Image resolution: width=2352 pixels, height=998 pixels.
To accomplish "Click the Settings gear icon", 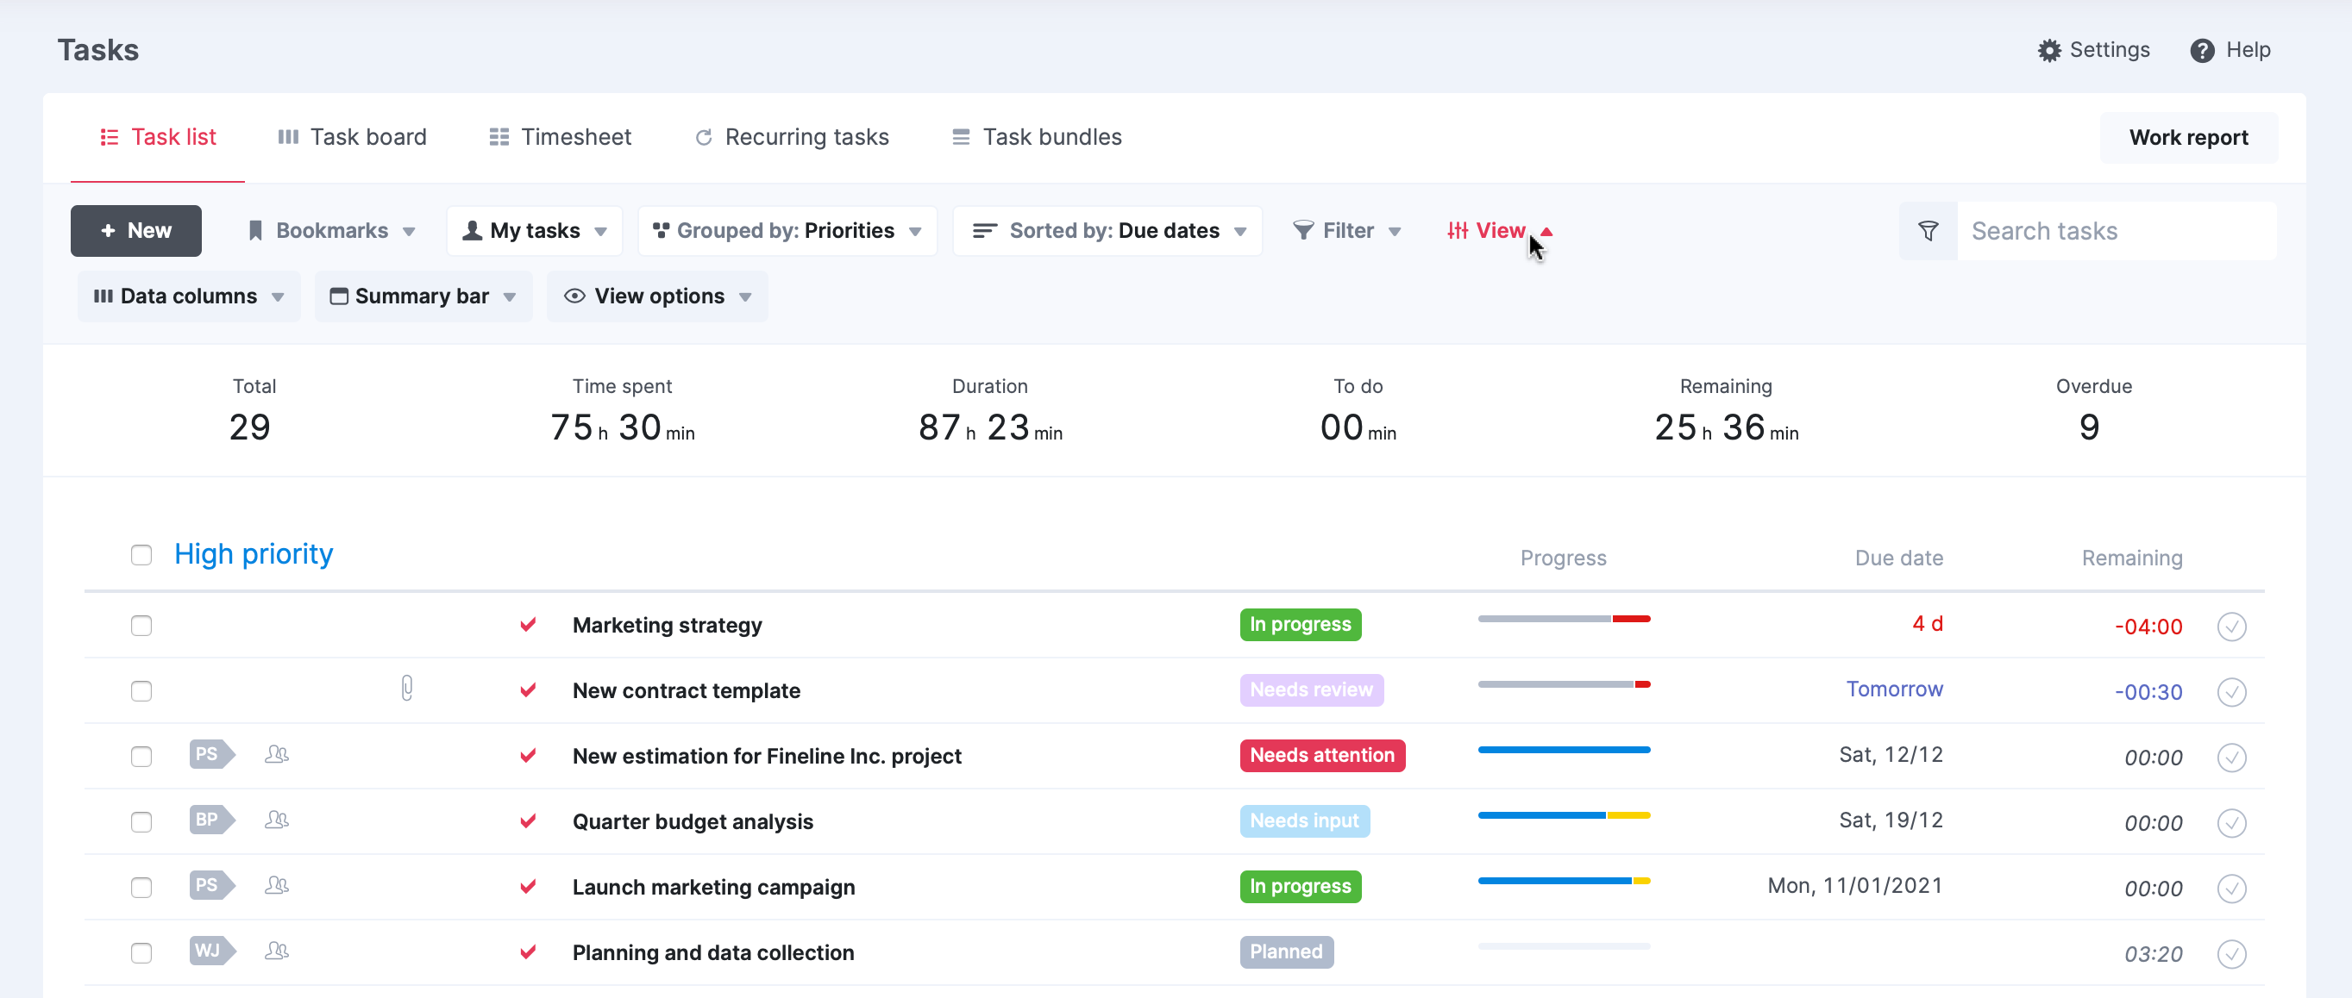I will tap(2049, 50).
